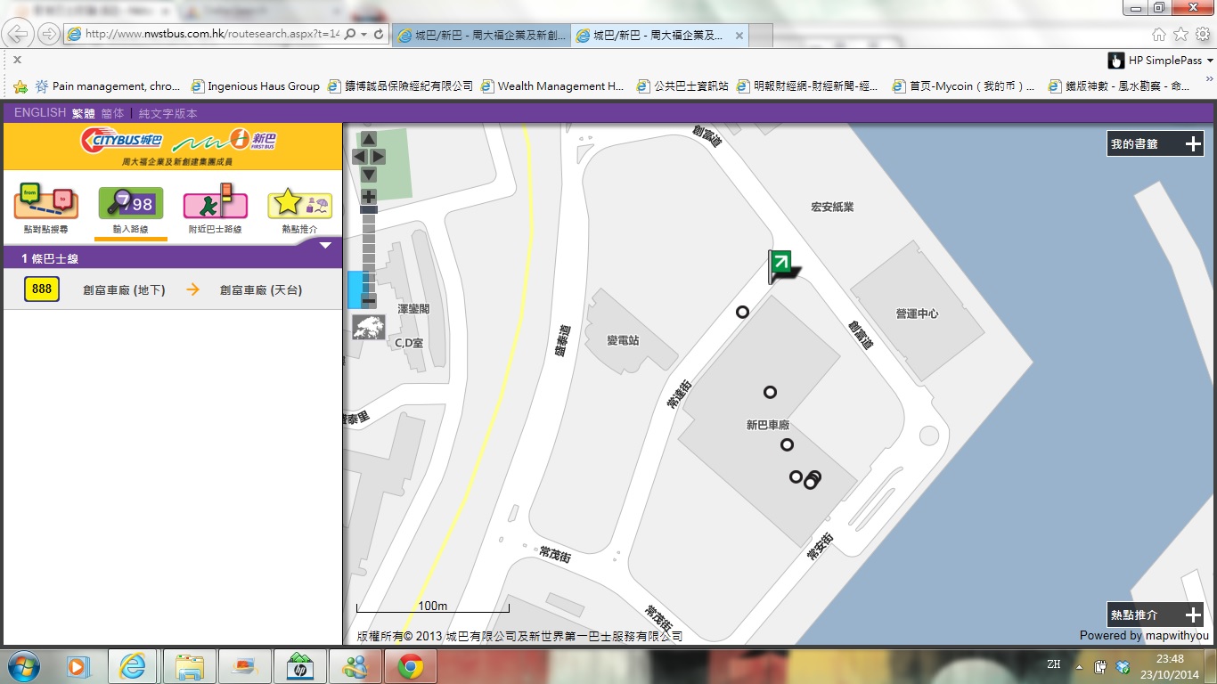Pan the map upward with the up arrow
1217x684 pixels.
368,139
